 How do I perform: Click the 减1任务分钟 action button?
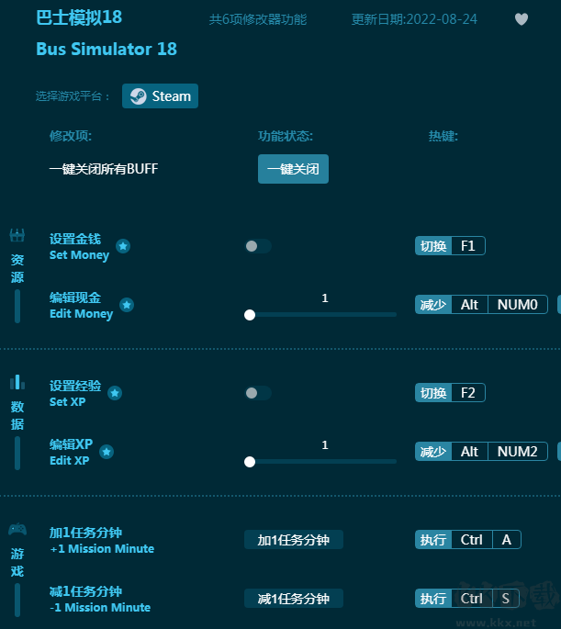293,599
